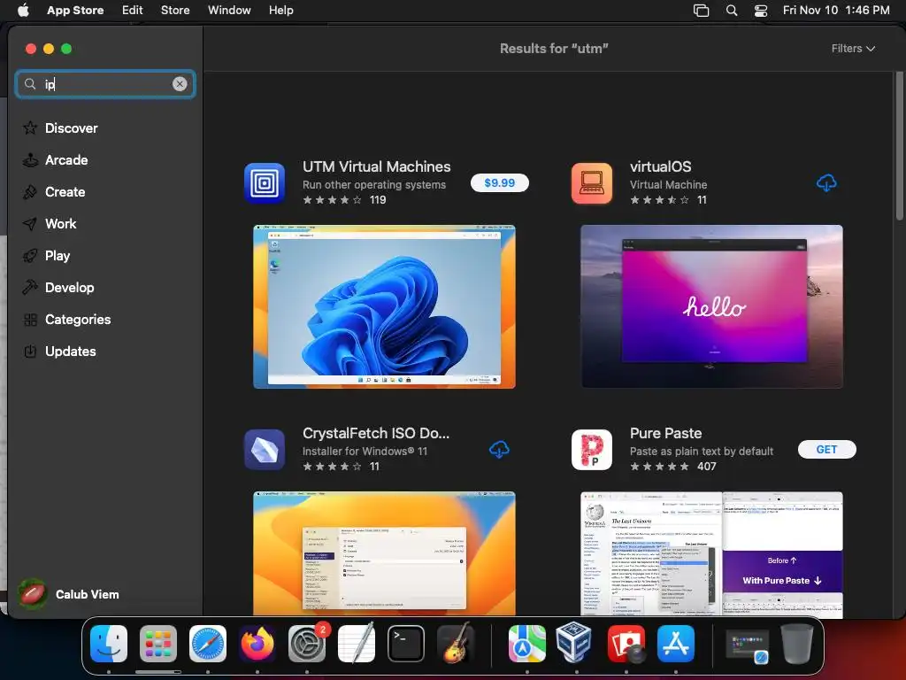Screen dimensions: 906x680
Task: Open the Trash in the Dock
Action: 797,644
